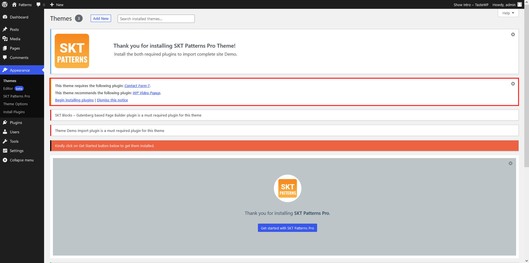Open the comments bubble in admin bar
This screenshot has width=529, height=263.
[x=41, y=5]
